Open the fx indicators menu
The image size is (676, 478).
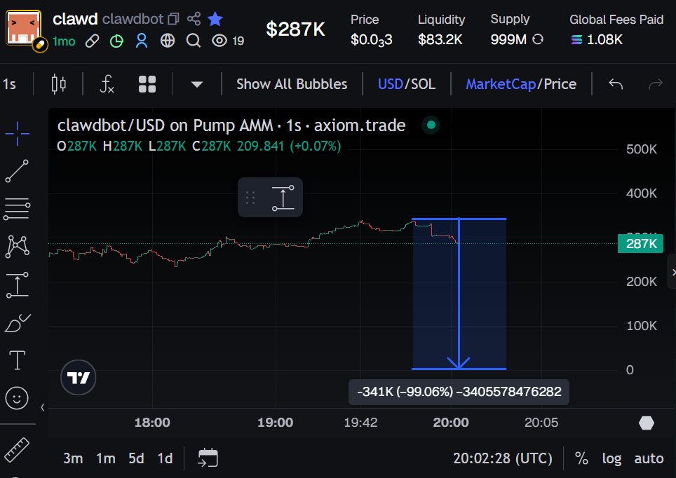pos(107,83)
